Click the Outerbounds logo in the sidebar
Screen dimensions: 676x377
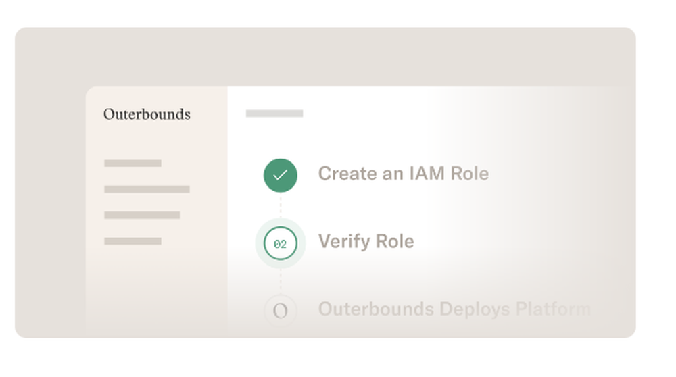(147, 114)
